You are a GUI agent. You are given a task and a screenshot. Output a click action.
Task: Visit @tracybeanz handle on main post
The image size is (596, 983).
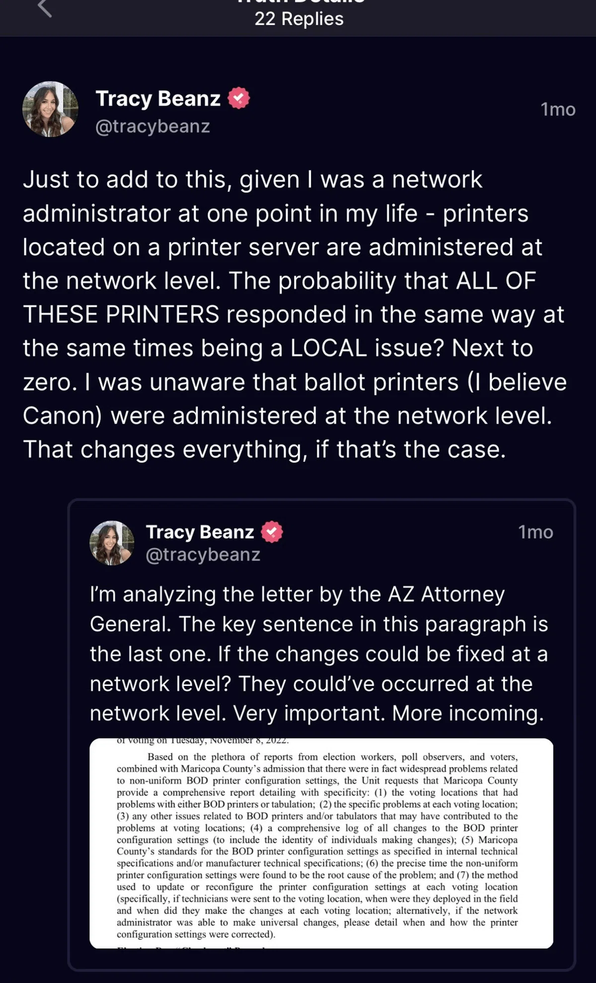153,126
